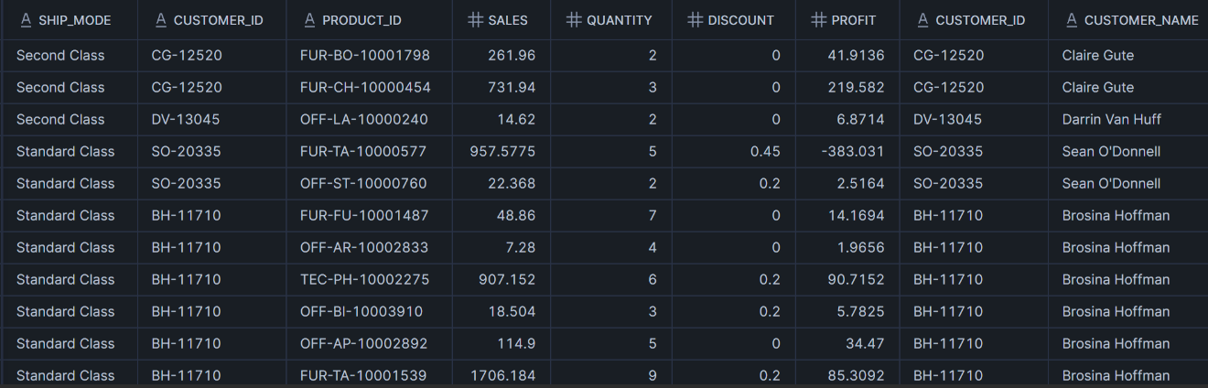Click the 957.5775 sales cell

tap(502, 151)
